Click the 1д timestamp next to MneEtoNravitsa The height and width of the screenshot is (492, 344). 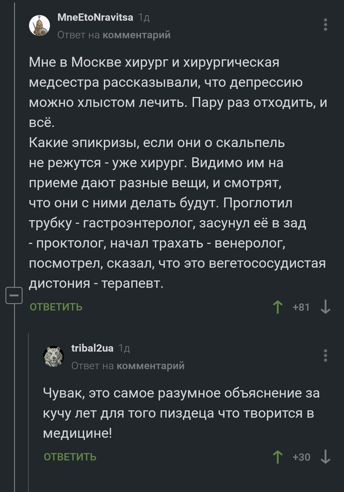coord(144,18)
